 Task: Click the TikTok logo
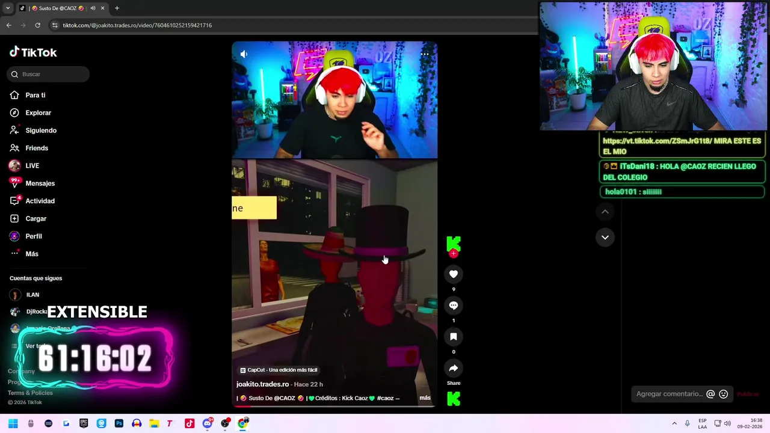point(33,52)
